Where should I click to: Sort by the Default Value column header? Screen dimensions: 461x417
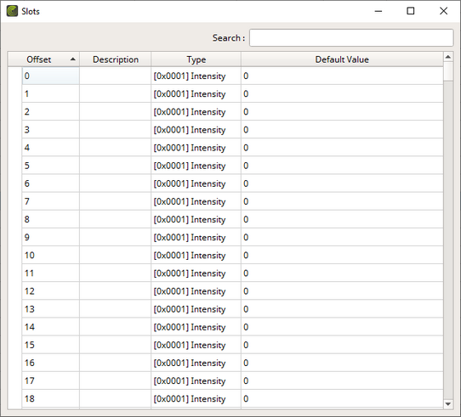coord(342,59)
